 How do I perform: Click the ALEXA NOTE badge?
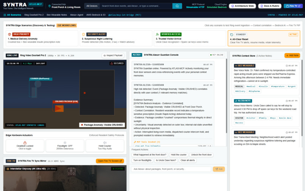(243, 101)
